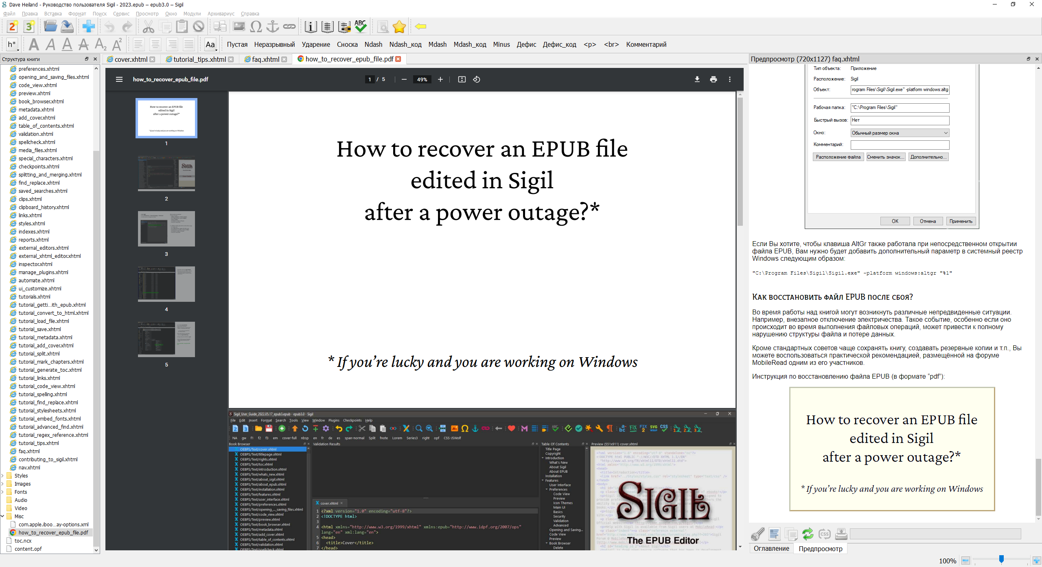This screenshot has width=1042, height=567.
Task: Click the Metadata Editor book icon
Action: [x=311, y=26]
